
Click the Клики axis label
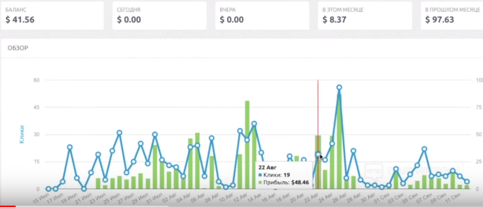[22, 134]
